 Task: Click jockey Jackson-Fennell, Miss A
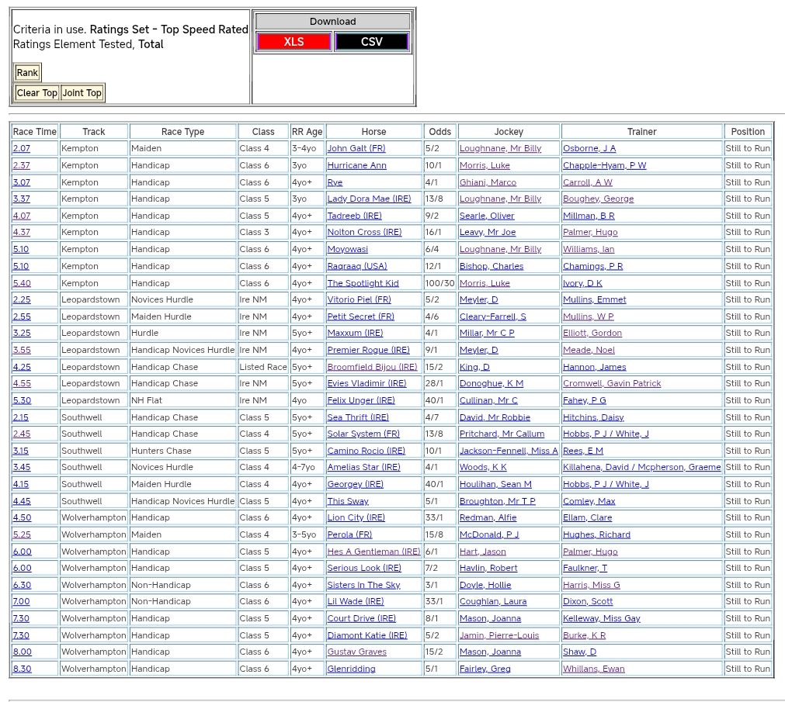point(509,451)
